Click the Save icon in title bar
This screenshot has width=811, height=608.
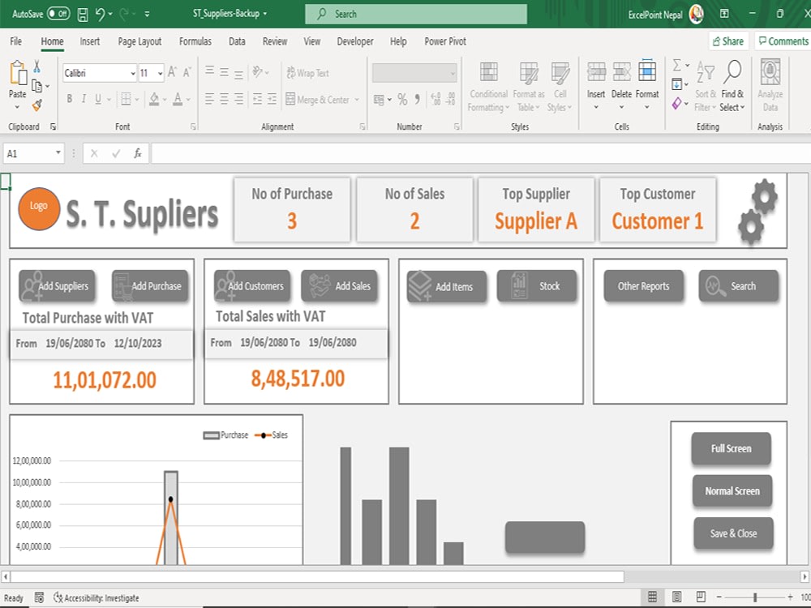pyautogui.click(x=83, y=14)
